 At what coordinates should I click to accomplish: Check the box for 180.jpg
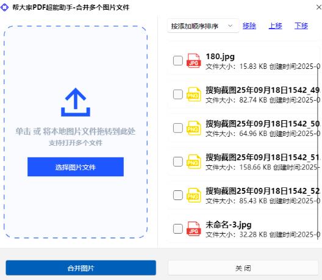[x=178, y=60]
